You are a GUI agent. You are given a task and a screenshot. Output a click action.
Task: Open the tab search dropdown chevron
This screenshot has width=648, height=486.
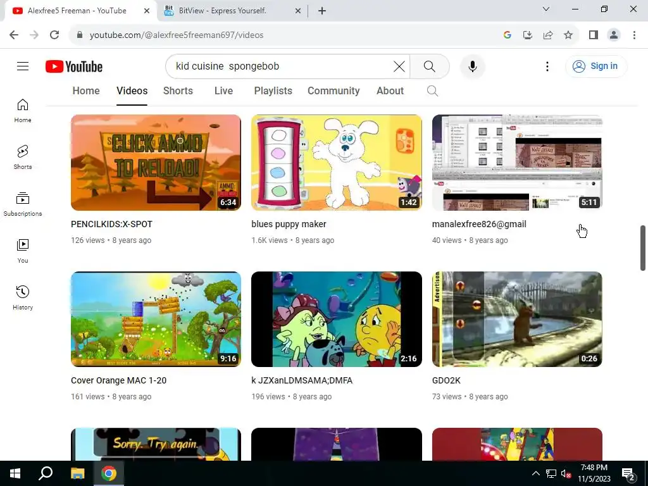[546, 9]
